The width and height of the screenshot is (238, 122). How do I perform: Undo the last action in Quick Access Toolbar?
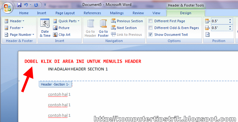click(26, 5)
